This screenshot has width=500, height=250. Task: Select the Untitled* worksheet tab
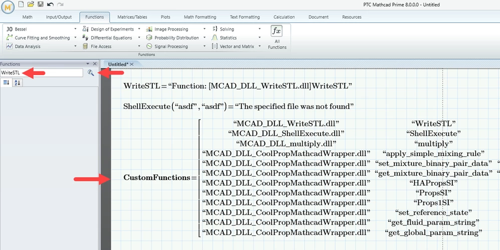(x=118, y=64)
